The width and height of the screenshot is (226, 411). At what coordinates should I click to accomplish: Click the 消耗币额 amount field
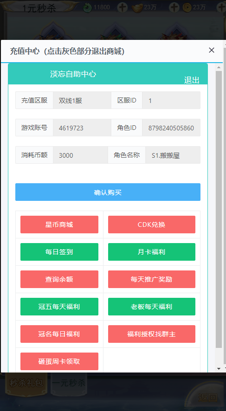[x=80, y=155]
